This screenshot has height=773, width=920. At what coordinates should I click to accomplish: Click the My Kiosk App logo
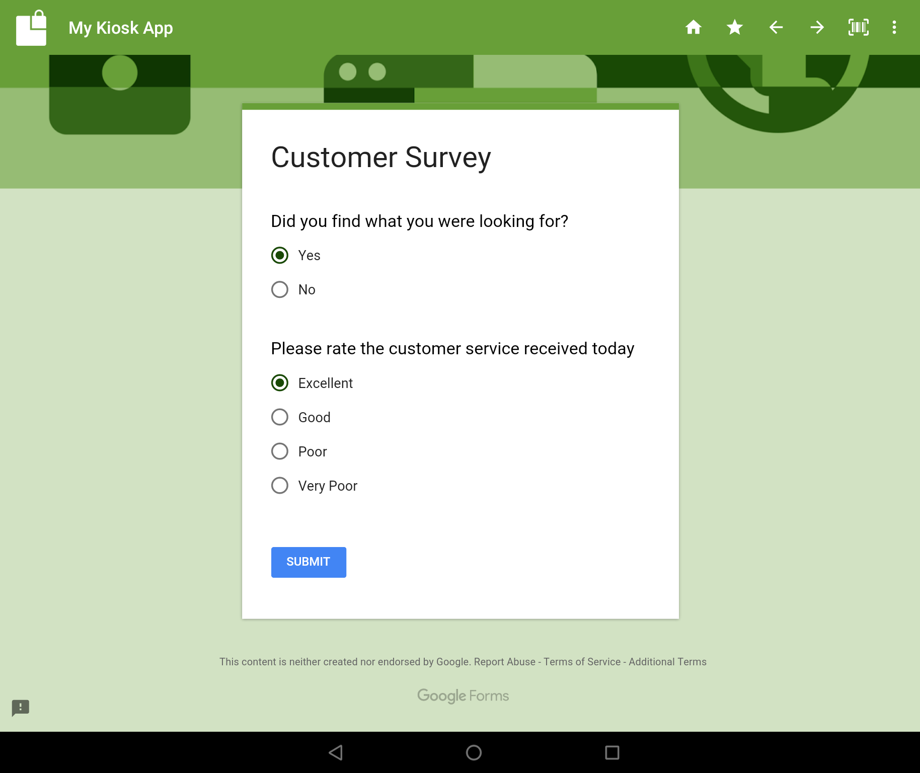(x=31, y=28)
